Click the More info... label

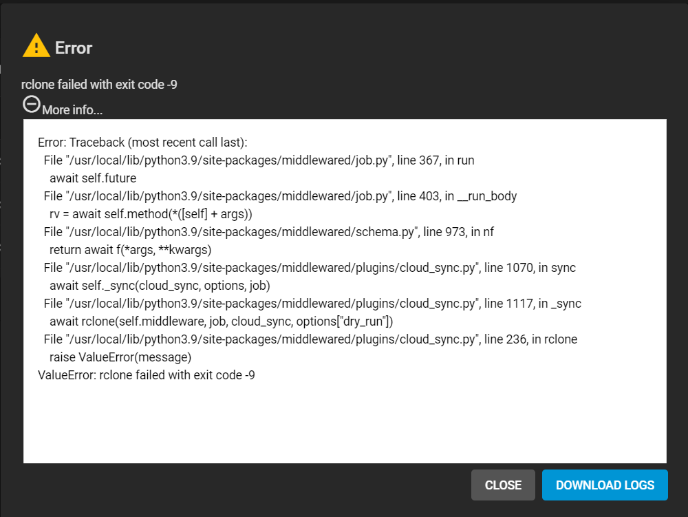(x=72, y=109)
